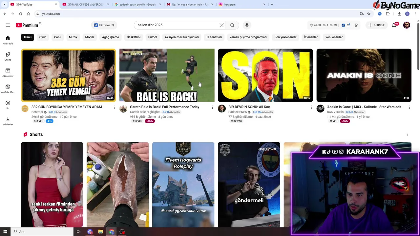The image size is (420, 236).
Task: Click the Chrome home button
Action: pos(28,14)
